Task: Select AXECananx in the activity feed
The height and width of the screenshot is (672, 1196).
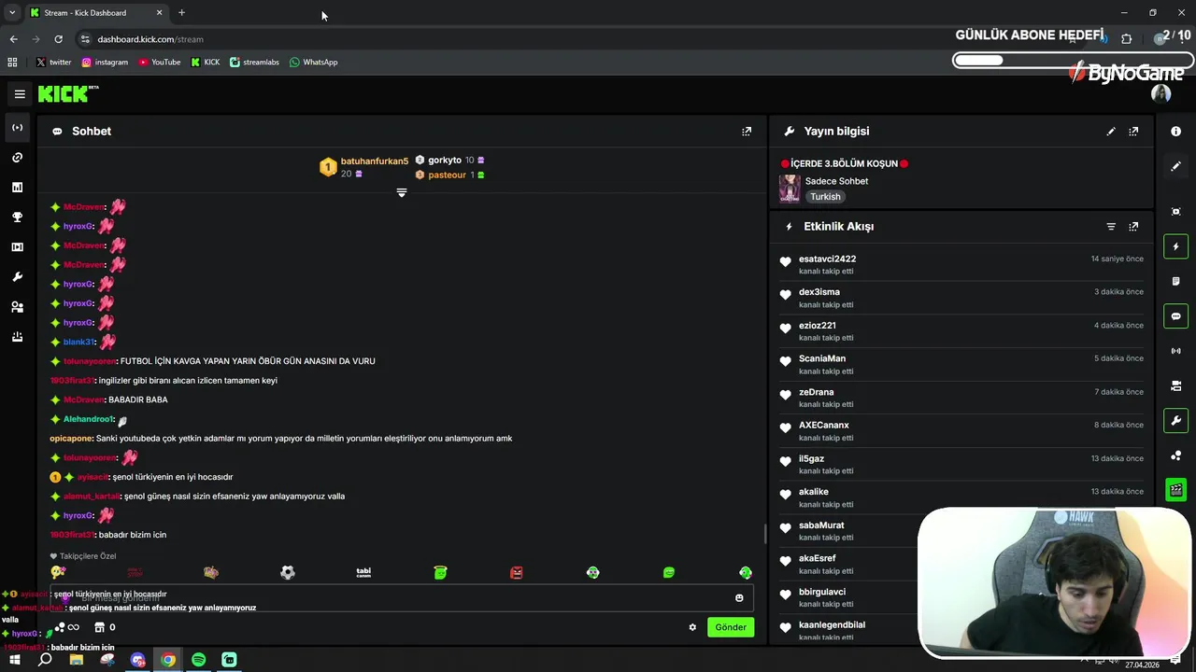Action: [823, 426]
